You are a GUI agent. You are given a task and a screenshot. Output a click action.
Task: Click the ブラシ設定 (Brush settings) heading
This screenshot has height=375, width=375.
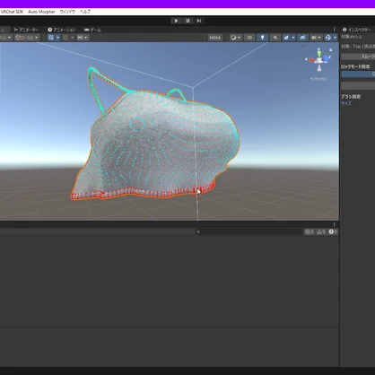(351, 97)
